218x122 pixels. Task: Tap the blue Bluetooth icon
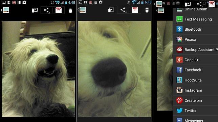[x=179, y=29]
